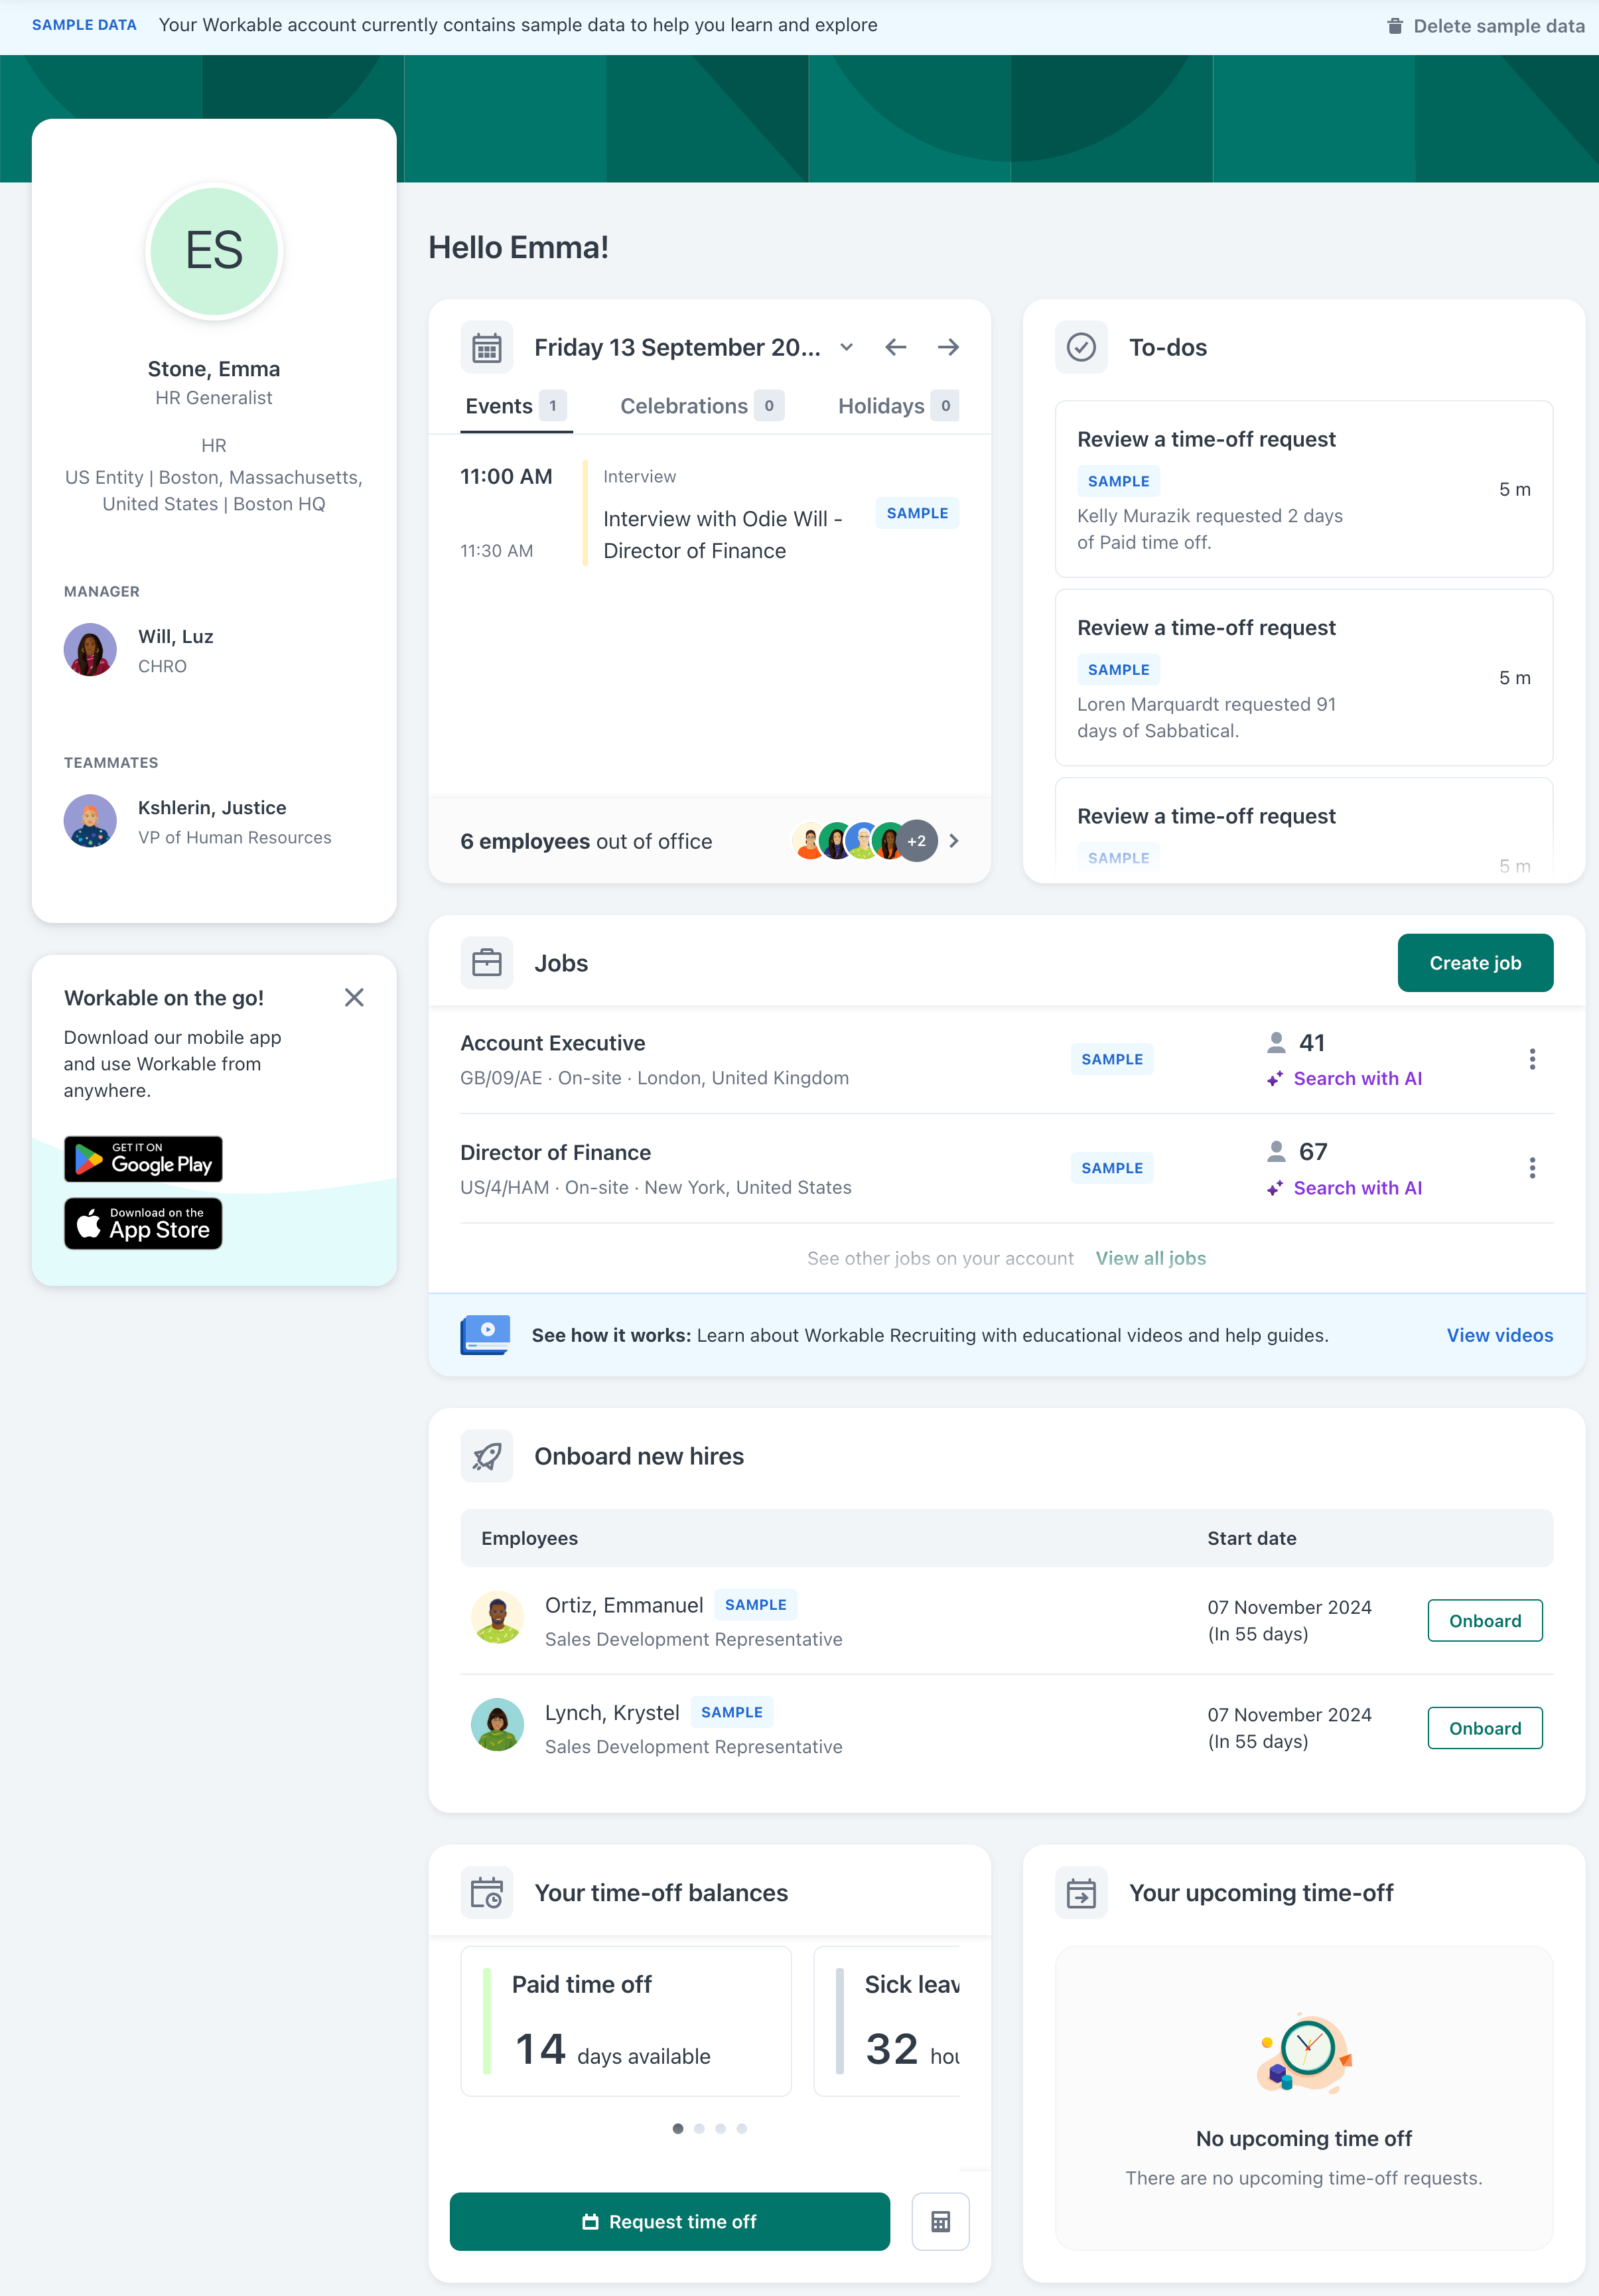
Task: Open the View all jobs link
Action: 1150,1258
